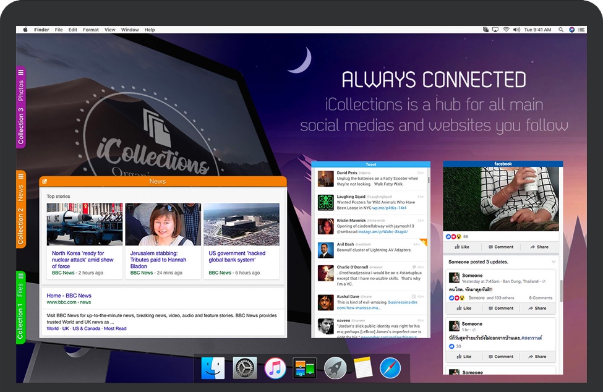Expand the 'Someone posted 3 updates' chevron

point(554,262)
